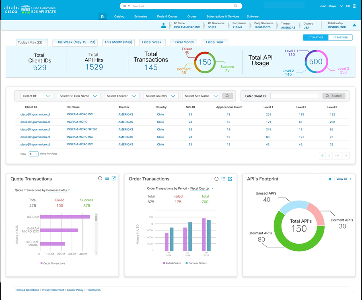Viewport: 362px width, 300px height.
Task: Open the Cookie Policy link
Action: pos(75,290)
